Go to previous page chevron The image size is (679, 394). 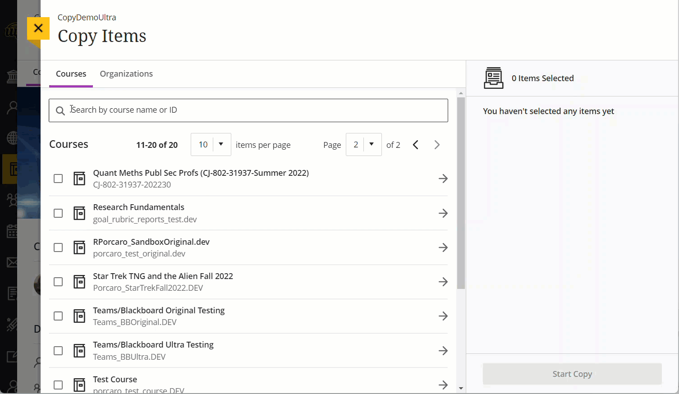click(x=416, y=145)
